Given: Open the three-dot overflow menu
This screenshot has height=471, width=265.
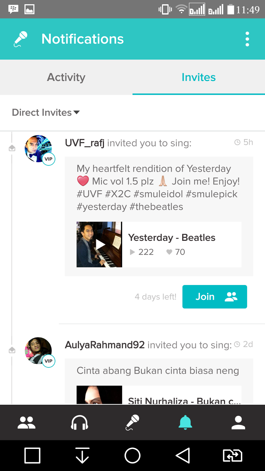Looking at the screenshot, I should (x=247, y=39).
